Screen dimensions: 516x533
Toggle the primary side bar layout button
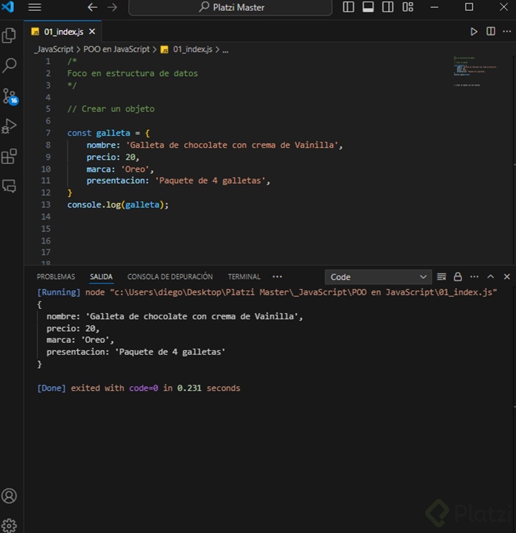[x=348, y=7]
